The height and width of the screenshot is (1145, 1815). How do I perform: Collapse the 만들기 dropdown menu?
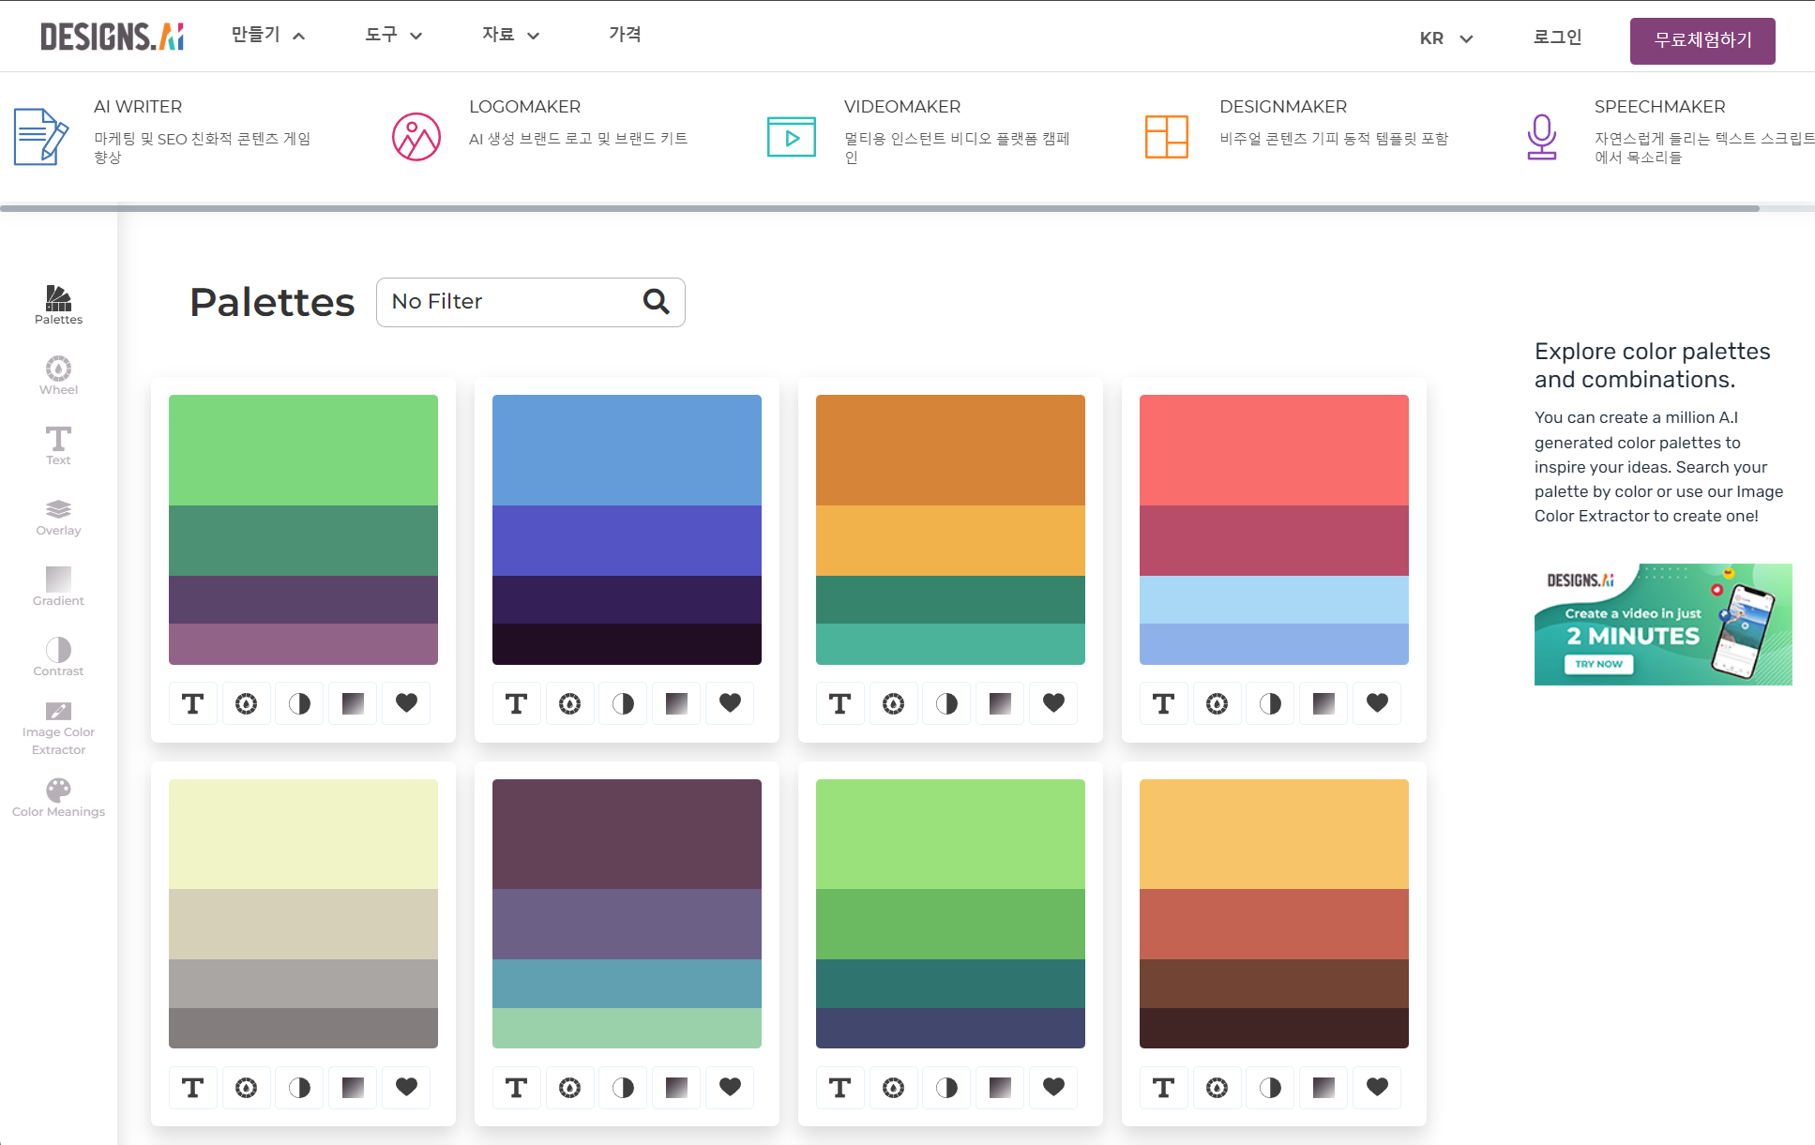[268, 36]
